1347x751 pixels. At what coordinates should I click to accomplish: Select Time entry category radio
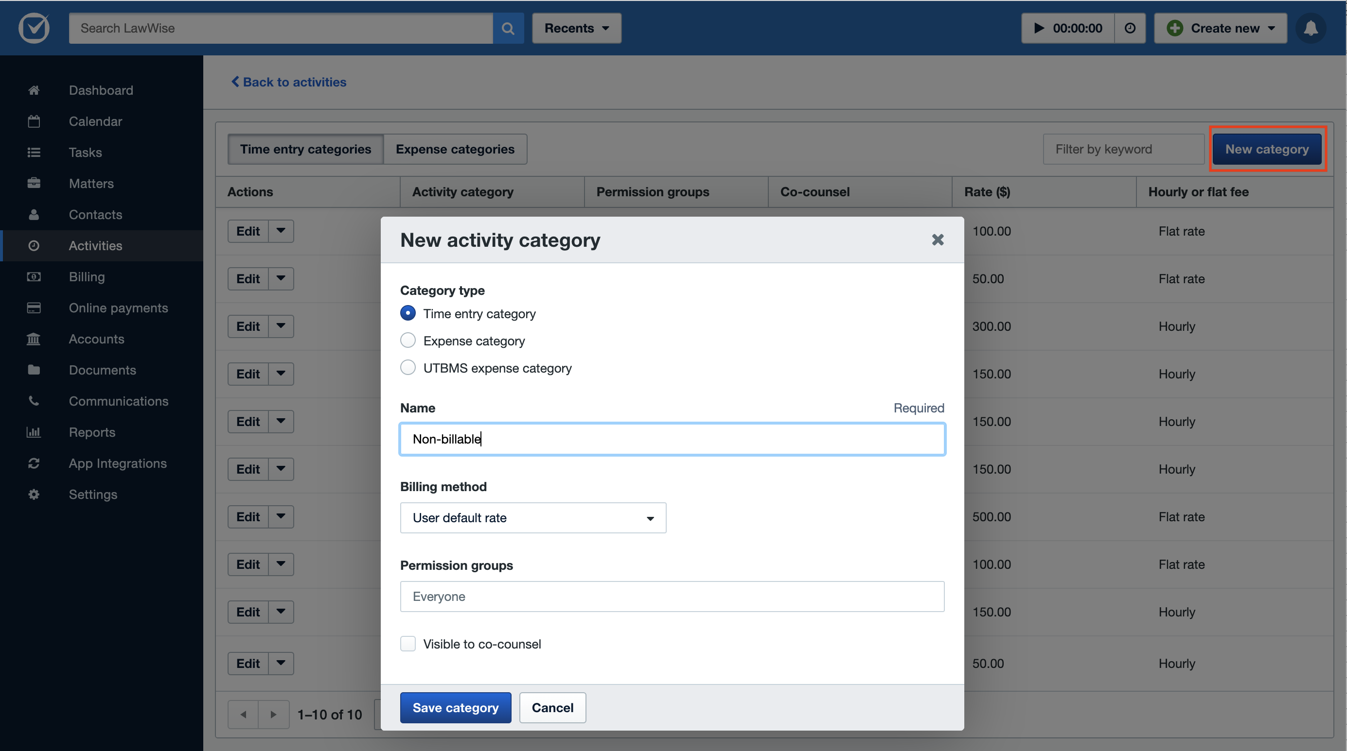pyautogui.click(x=408, y=313)
